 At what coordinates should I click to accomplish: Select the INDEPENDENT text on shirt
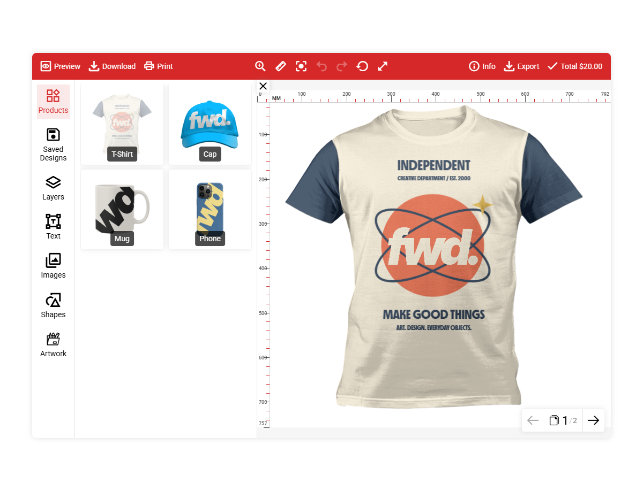point(433,165)
